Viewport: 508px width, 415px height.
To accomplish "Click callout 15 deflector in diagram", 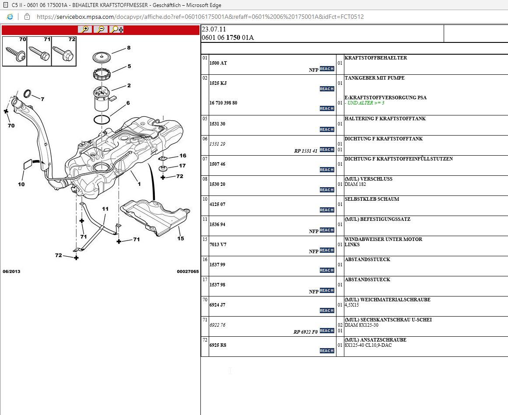I will click(x=180, y=238).
